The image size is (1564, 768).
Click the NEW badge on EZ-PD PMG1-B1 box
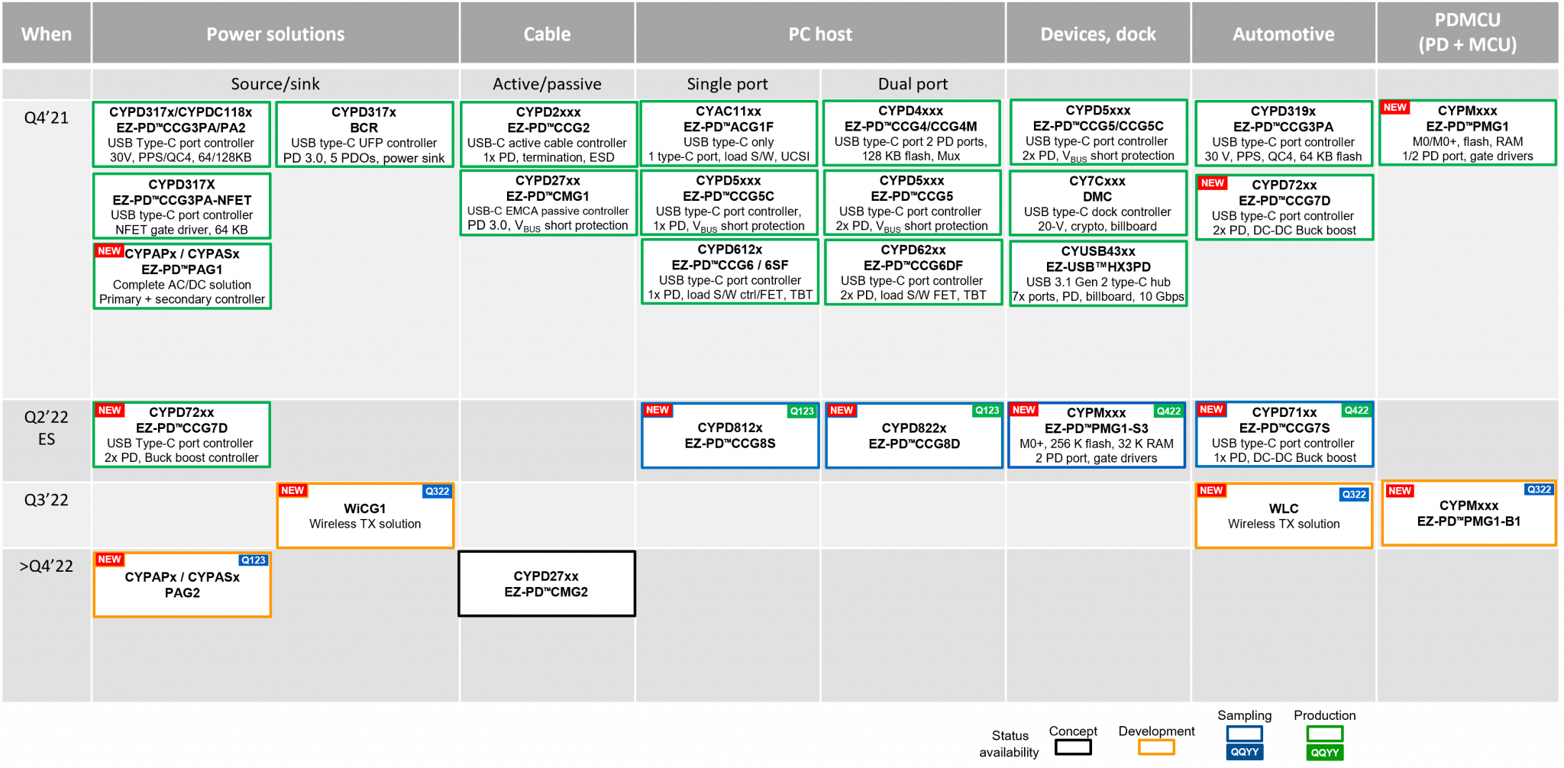(x=1399, y=491)
